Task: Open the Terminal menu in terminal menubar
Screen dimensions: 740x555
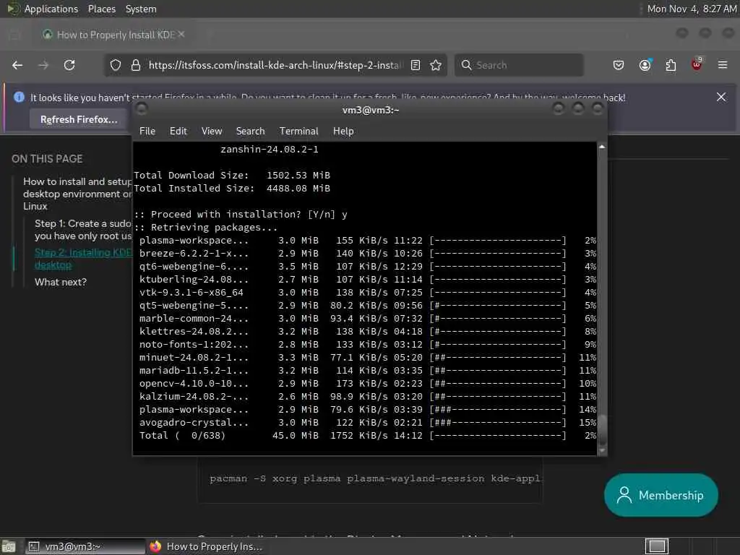Action: pyautogui.click(x=298, y=132)
